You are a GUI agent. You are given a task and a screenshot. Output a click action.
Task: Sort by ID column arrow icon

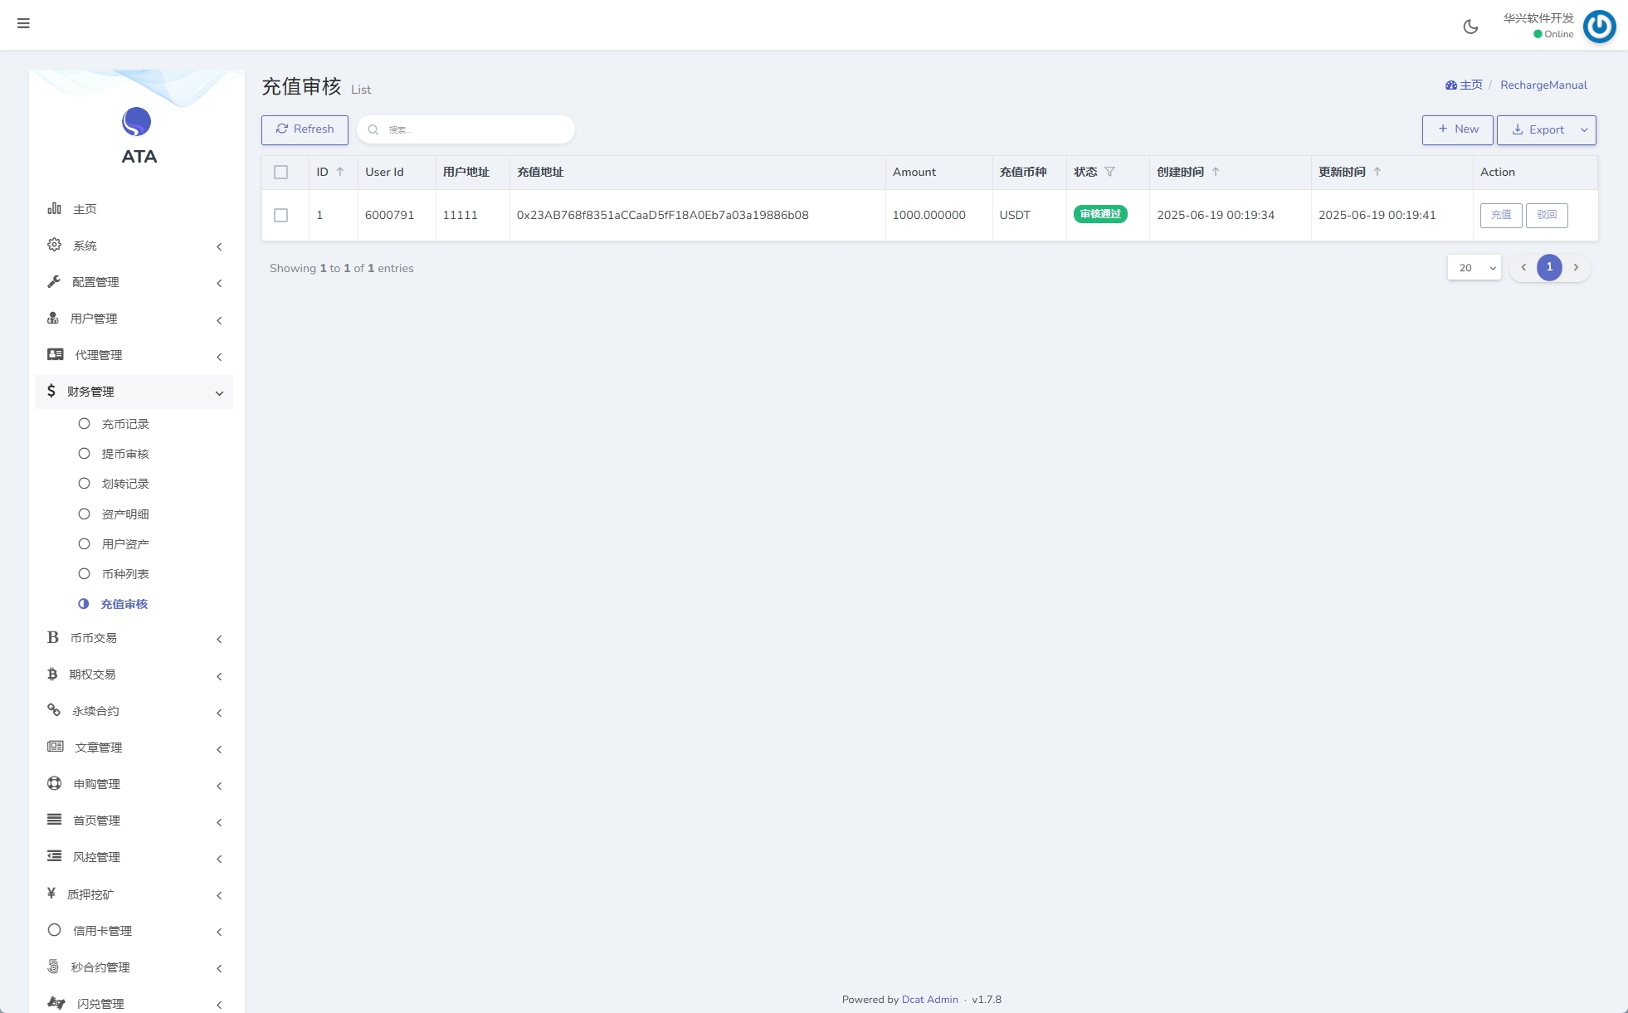point(340,172)
